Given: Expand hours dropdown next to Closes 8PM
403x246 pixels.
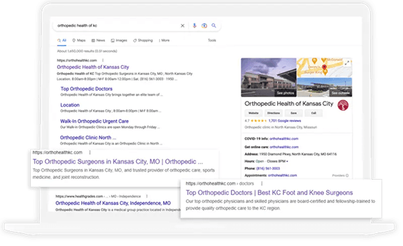Looking at the screenshot, I should point(287,162).
